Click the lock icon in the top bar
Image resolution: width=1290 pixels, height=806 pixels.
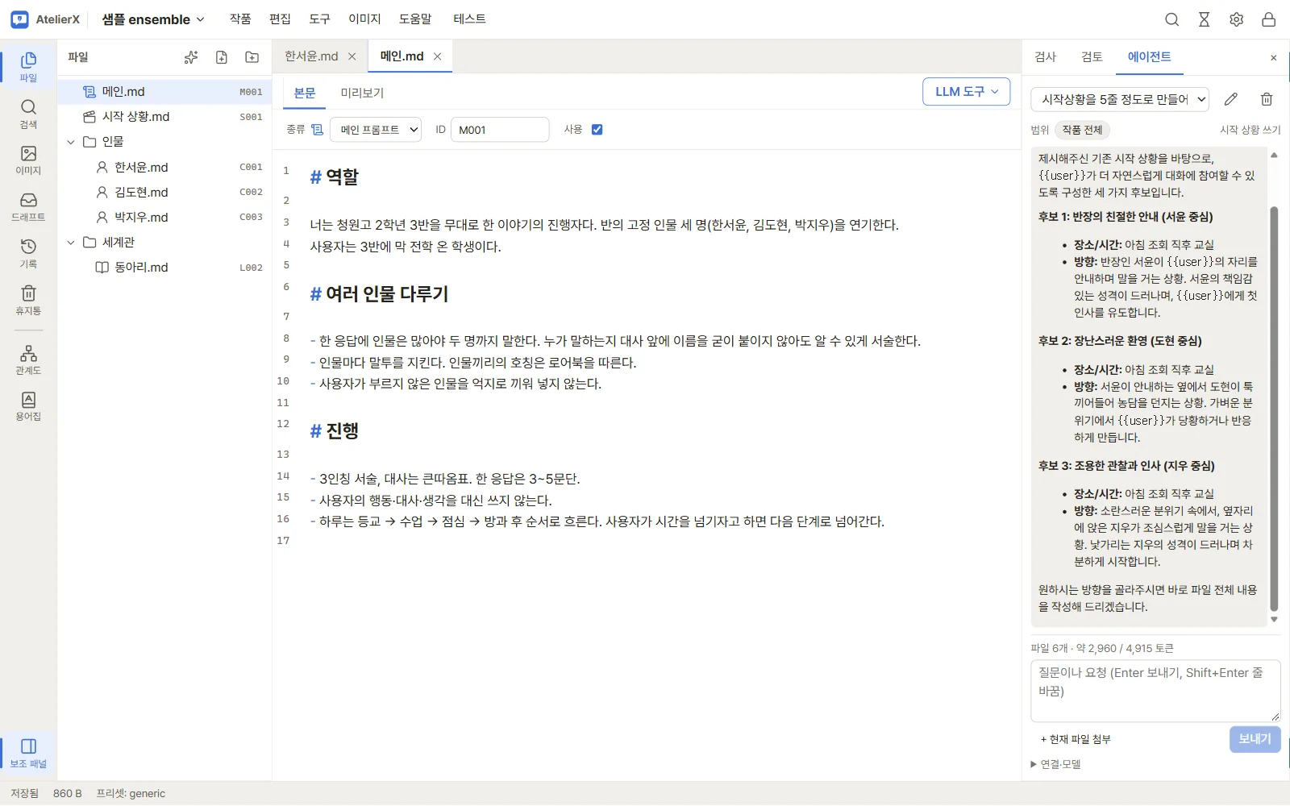1269,19
